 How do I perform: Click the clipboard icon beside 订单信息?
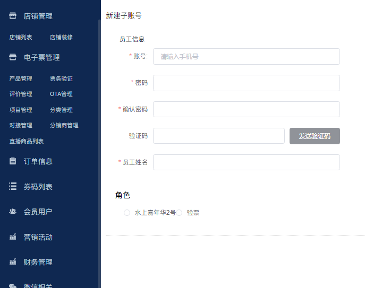coord(13,161)
